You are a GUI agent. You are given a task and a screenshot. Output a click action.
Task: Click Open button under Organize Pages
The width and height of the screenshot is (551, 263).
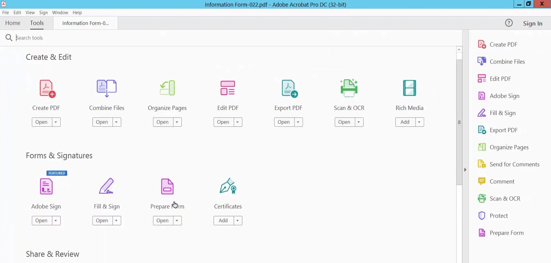[x=163, y=122]
